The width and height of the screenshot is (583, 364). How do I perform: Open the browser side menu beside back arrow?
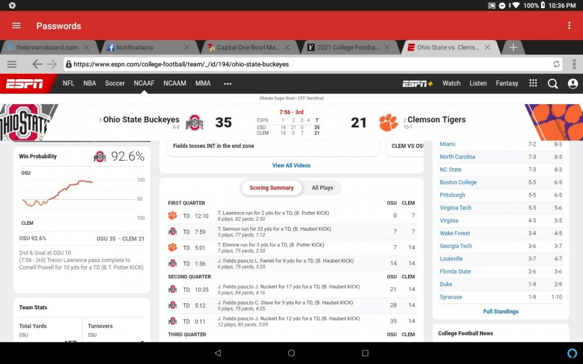pyautogui.click(x=12, y=64)
